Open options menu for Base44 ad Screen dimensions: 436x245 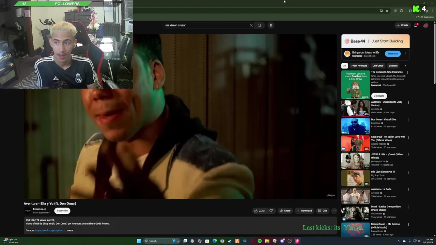click(x=405, y=54)
